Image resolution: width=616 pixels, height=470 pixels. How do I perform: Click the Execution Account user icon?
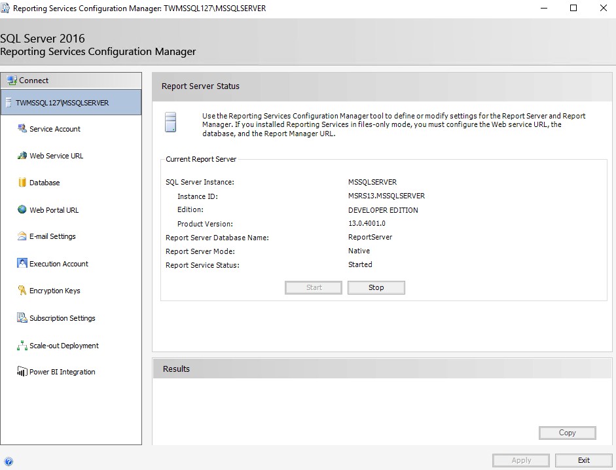tap(22, 263)
